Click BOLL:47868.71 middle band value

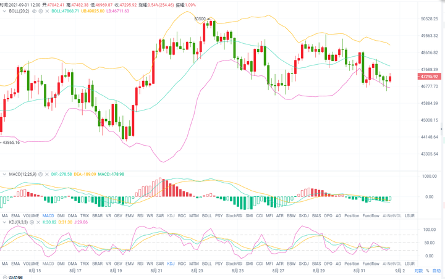click(x=66, y=11)
